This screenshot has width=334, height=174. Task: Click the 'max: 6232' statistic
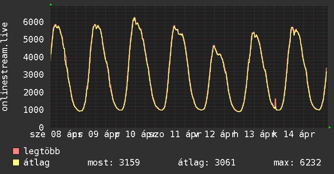(298, 163)
